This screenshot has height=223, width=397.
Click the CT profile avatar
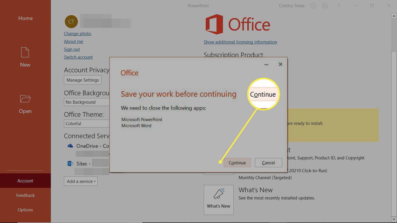click(71, 22)
